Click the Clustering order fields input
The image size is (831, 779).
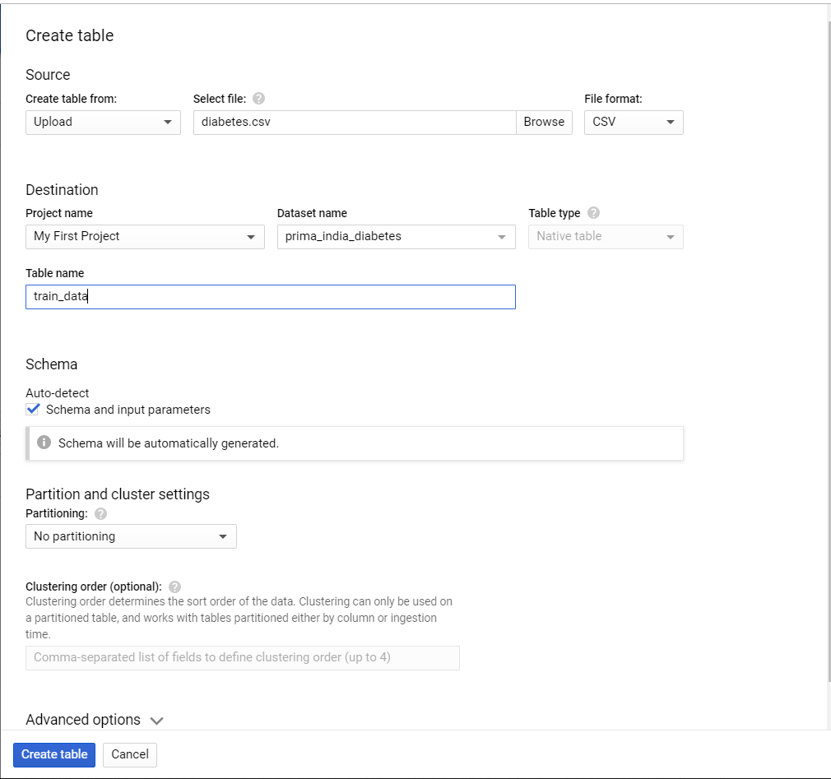point(243,657)
